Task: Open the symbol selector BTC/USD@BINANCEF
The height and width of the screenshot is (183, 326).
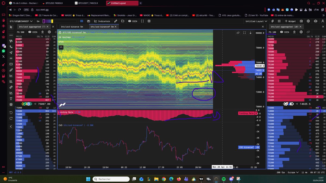Action: click(x=21, y=21)
